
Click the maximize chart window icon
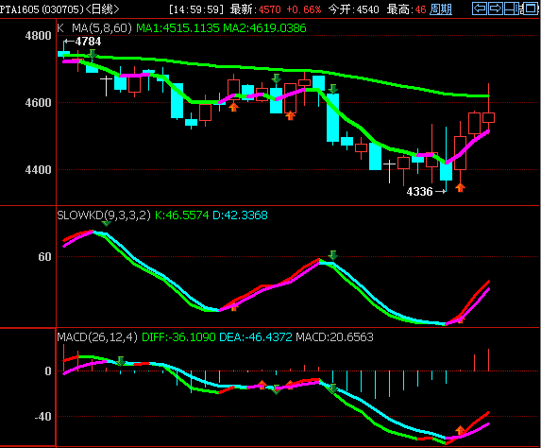[x=531, y=9]
